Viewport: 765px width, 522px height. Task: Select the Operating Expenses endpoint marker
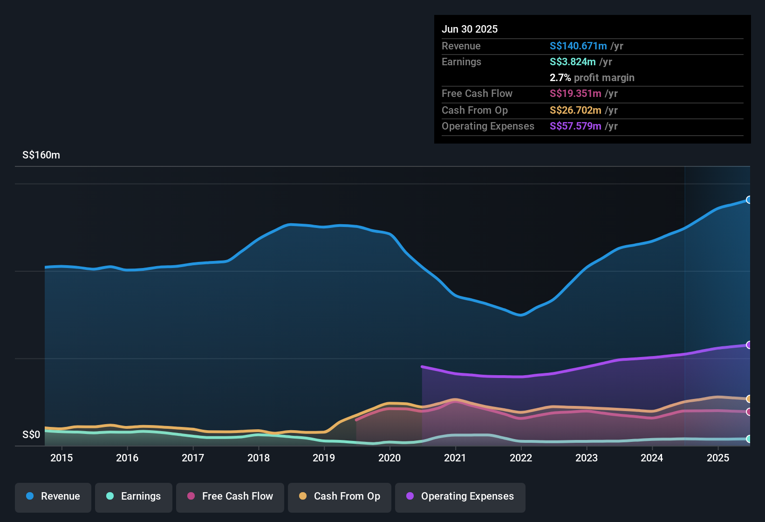[x=749, y=345]
